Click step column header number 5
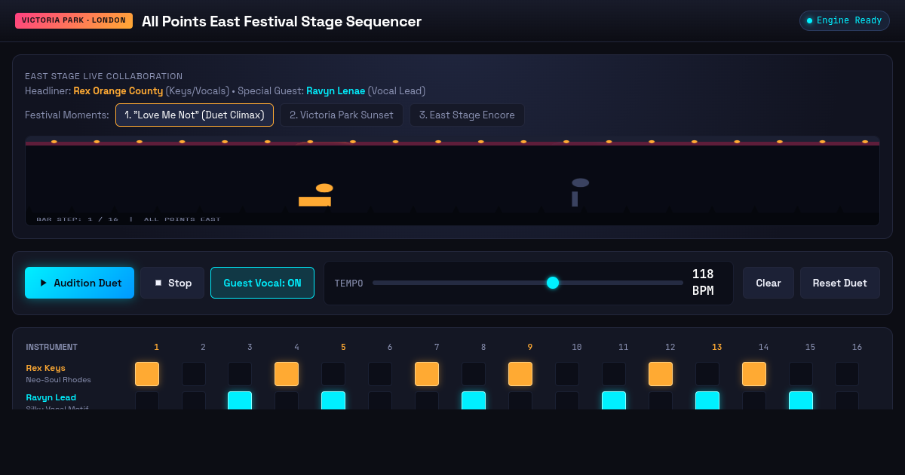This screenshot has height=475, width=905. [x=343, y=347]
